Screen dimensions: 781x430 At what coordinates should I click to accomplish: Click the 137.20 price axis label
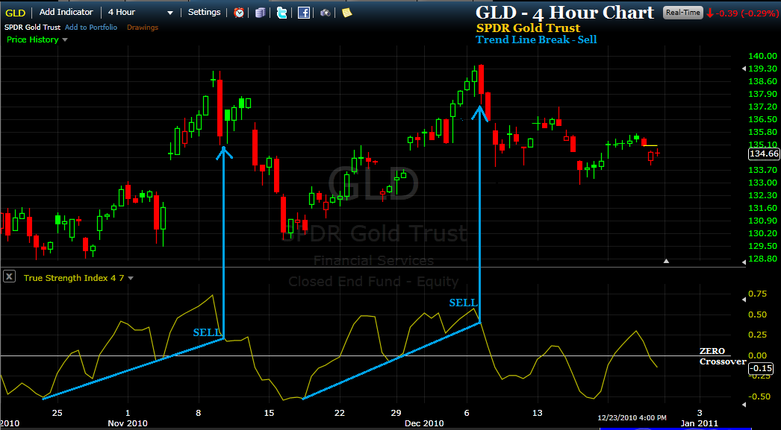pyautogui.click(x=761, y=107)
